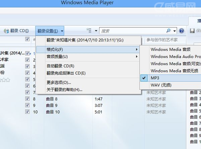Viewport: 201px width, 149px height.
Task: Toggle the checkbox for track 9
Action: pos(27,105)
